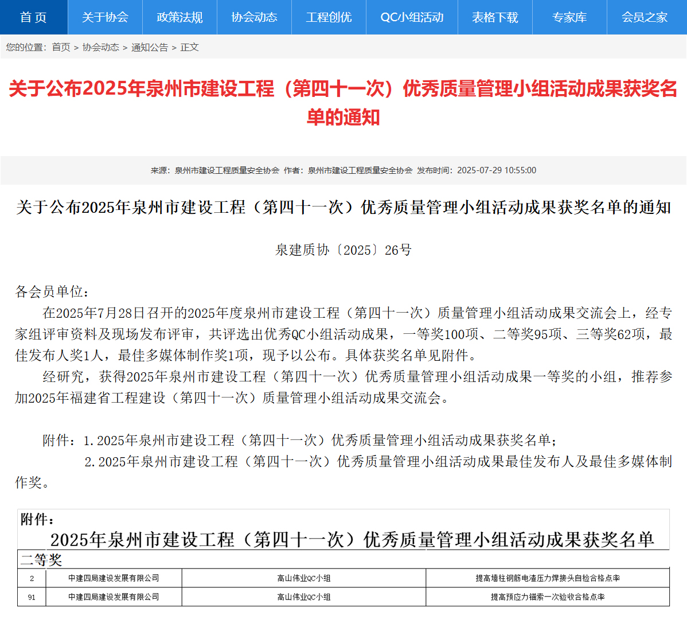Click the paragraph beginning 经研究，获得2025年
687x635 pixels.
coord(343,387)
